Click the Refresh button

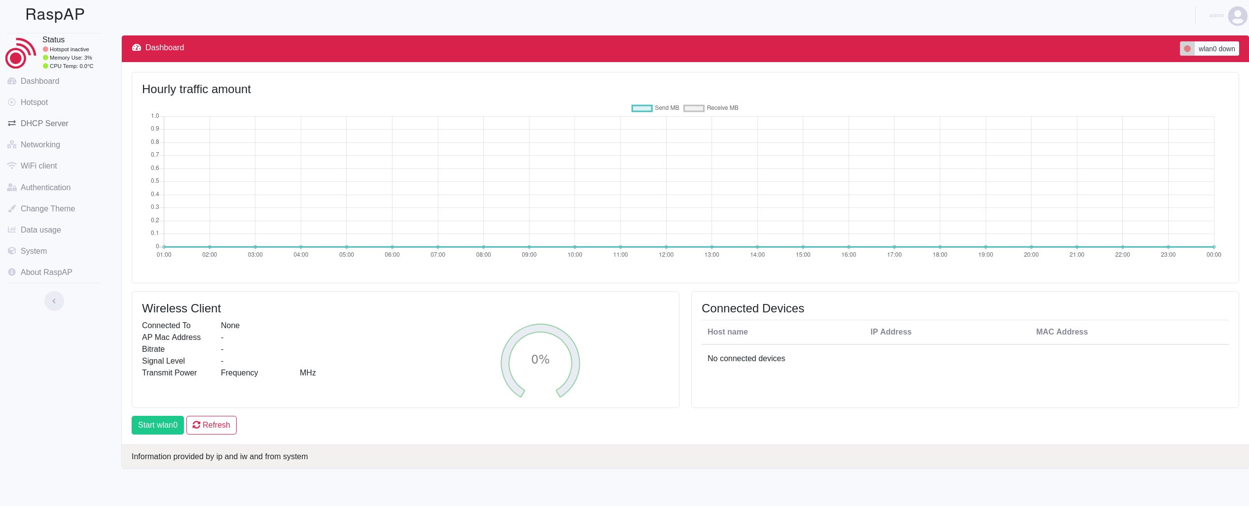pos(212,425)
